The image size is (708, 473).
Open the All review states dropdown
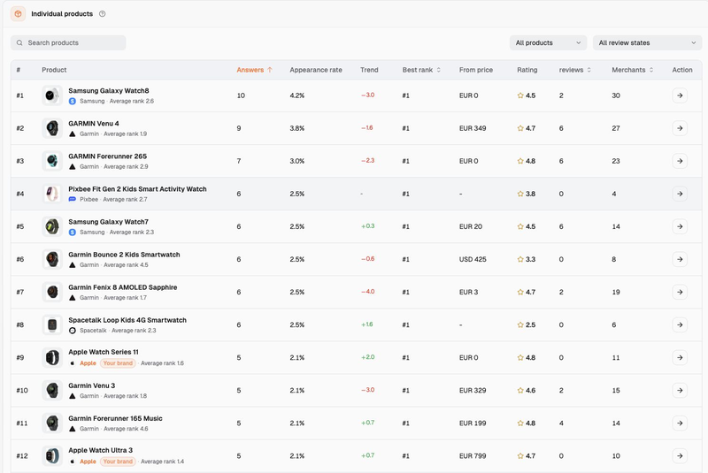tap(647, 42)
